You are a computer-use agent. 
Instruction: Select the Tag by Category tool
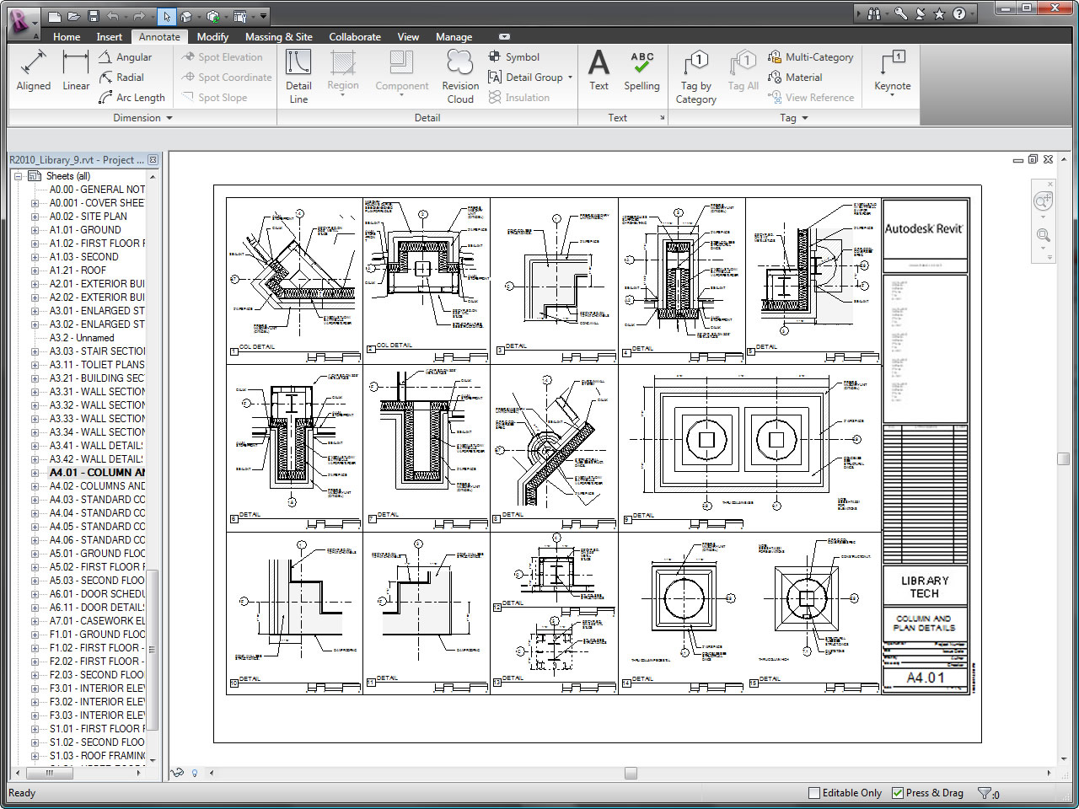tap(696, 76)
